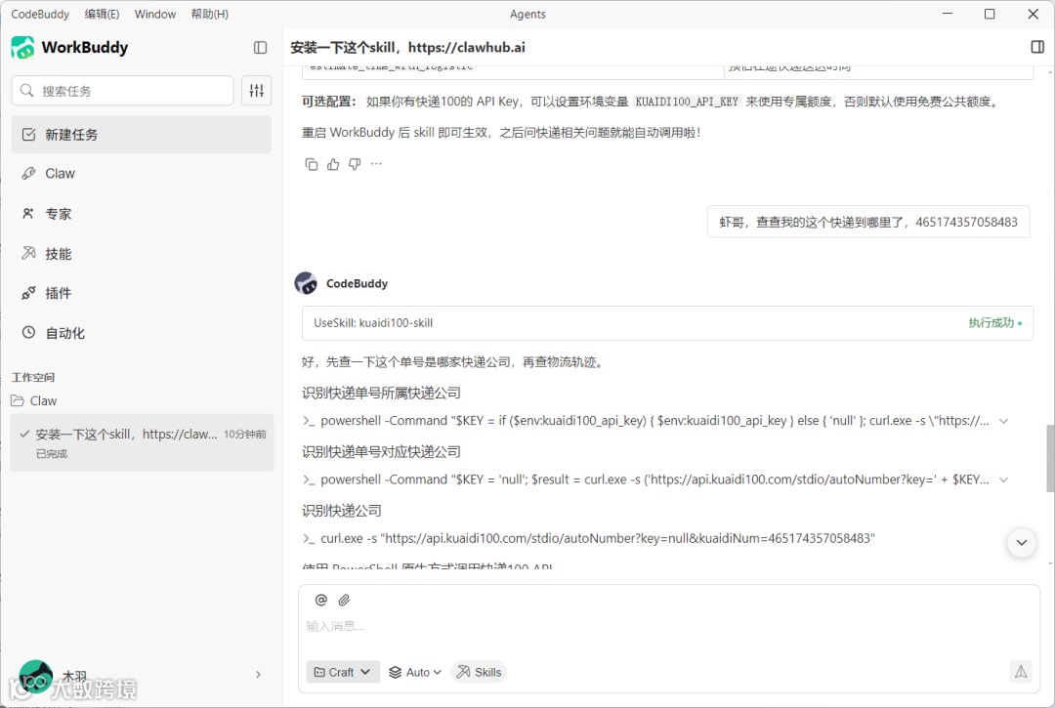This screenshot has width=1055, height=708.
Task: Click the 输入消息 message input
Action: point(669,626)
